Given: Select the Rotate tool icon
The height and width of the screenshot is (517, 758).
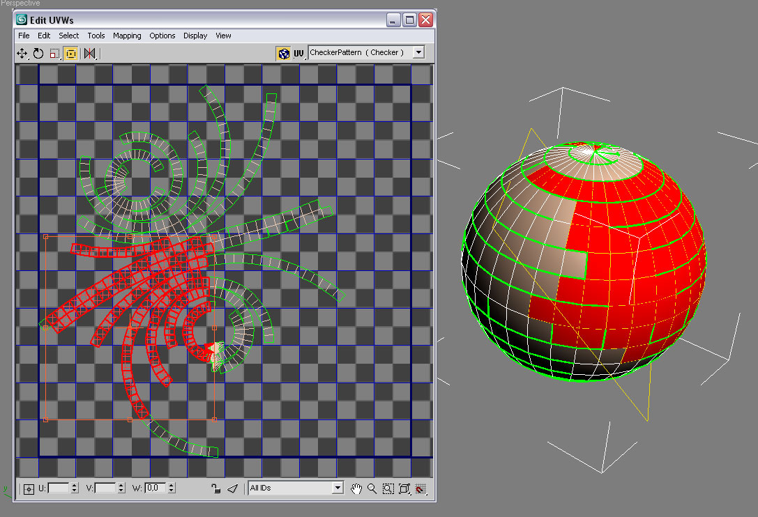Looking at the screenshot, I should (x=38, y=53).
